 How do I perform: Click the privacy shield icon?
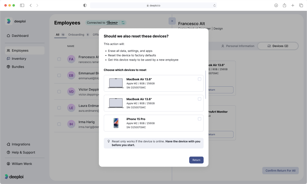(85, 5)
